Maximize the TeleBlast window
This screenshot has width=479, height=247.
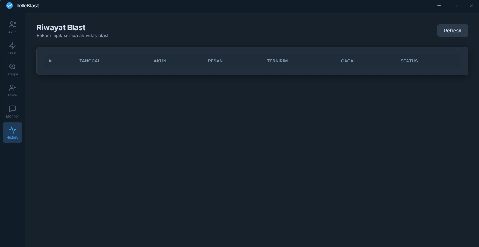tap(455, 6)
